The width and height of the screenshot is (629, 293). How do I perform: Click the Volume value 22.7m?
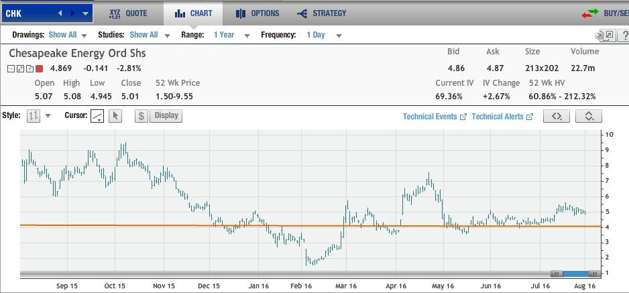(x=583, y=68)
